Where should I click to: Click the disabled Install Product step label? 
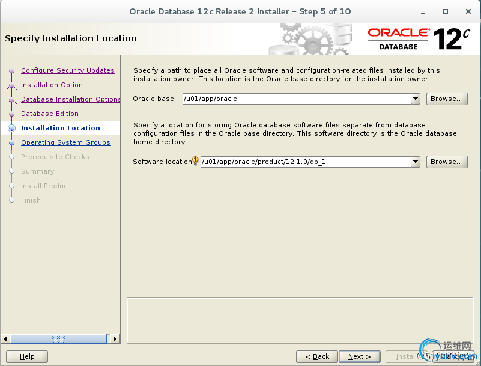point(45,186)
